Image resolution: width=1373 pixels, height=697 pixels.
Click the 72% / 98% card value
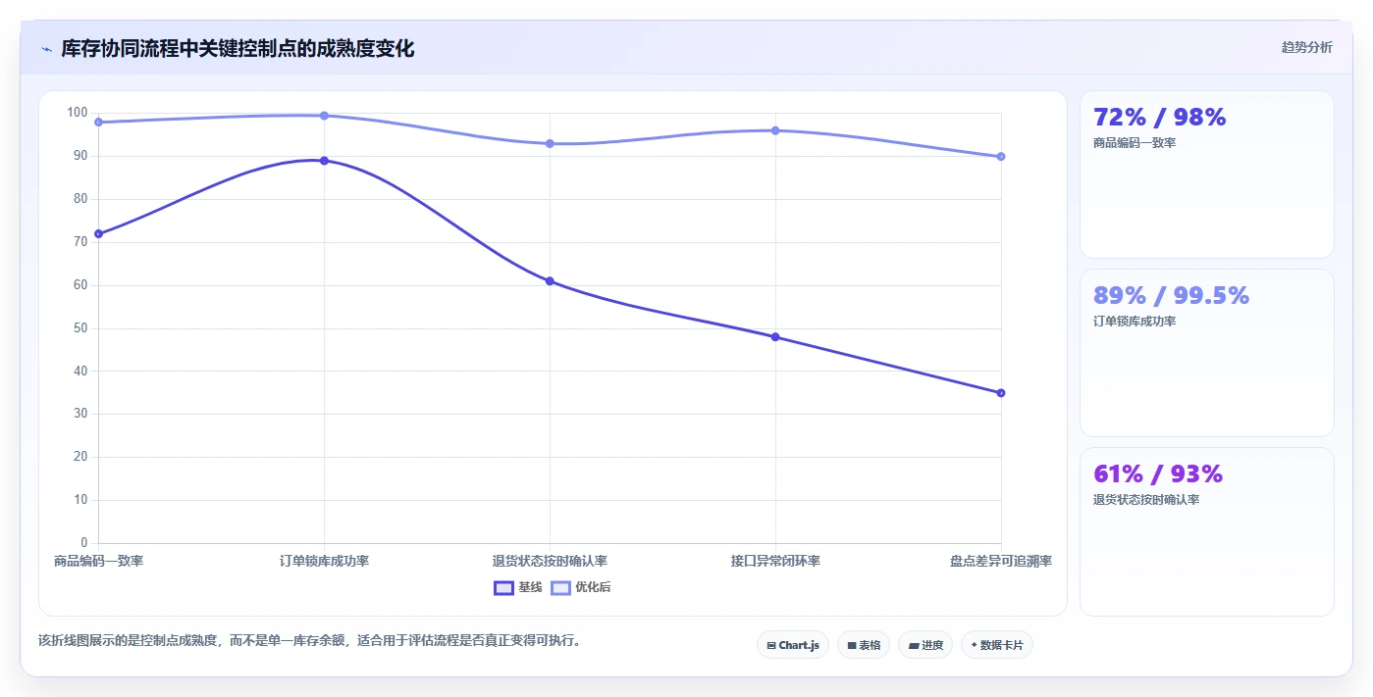pos(1160,118)
